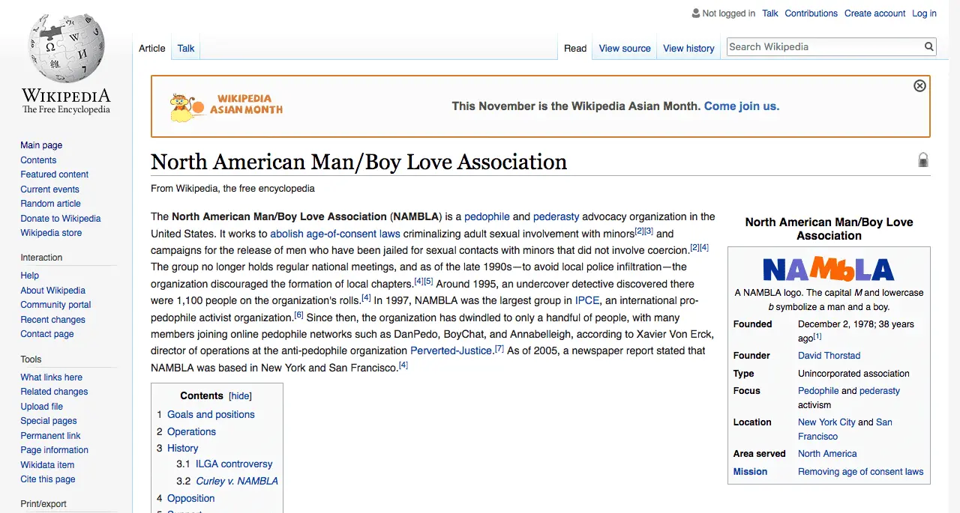This screenshot has width=960, height=513.
Task: Open the 'Come join us' banner link
Action: coord(741,106)
